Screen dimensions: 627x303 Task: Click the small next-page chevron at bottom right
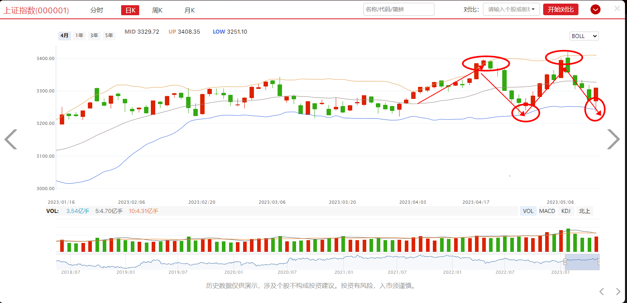(618, 291)
